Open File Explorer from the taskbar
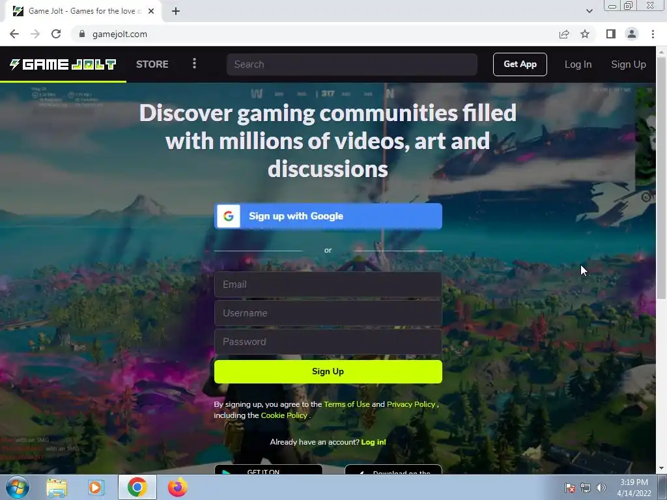The width and height of the screenshot is (667, 500). coord(57,488)
